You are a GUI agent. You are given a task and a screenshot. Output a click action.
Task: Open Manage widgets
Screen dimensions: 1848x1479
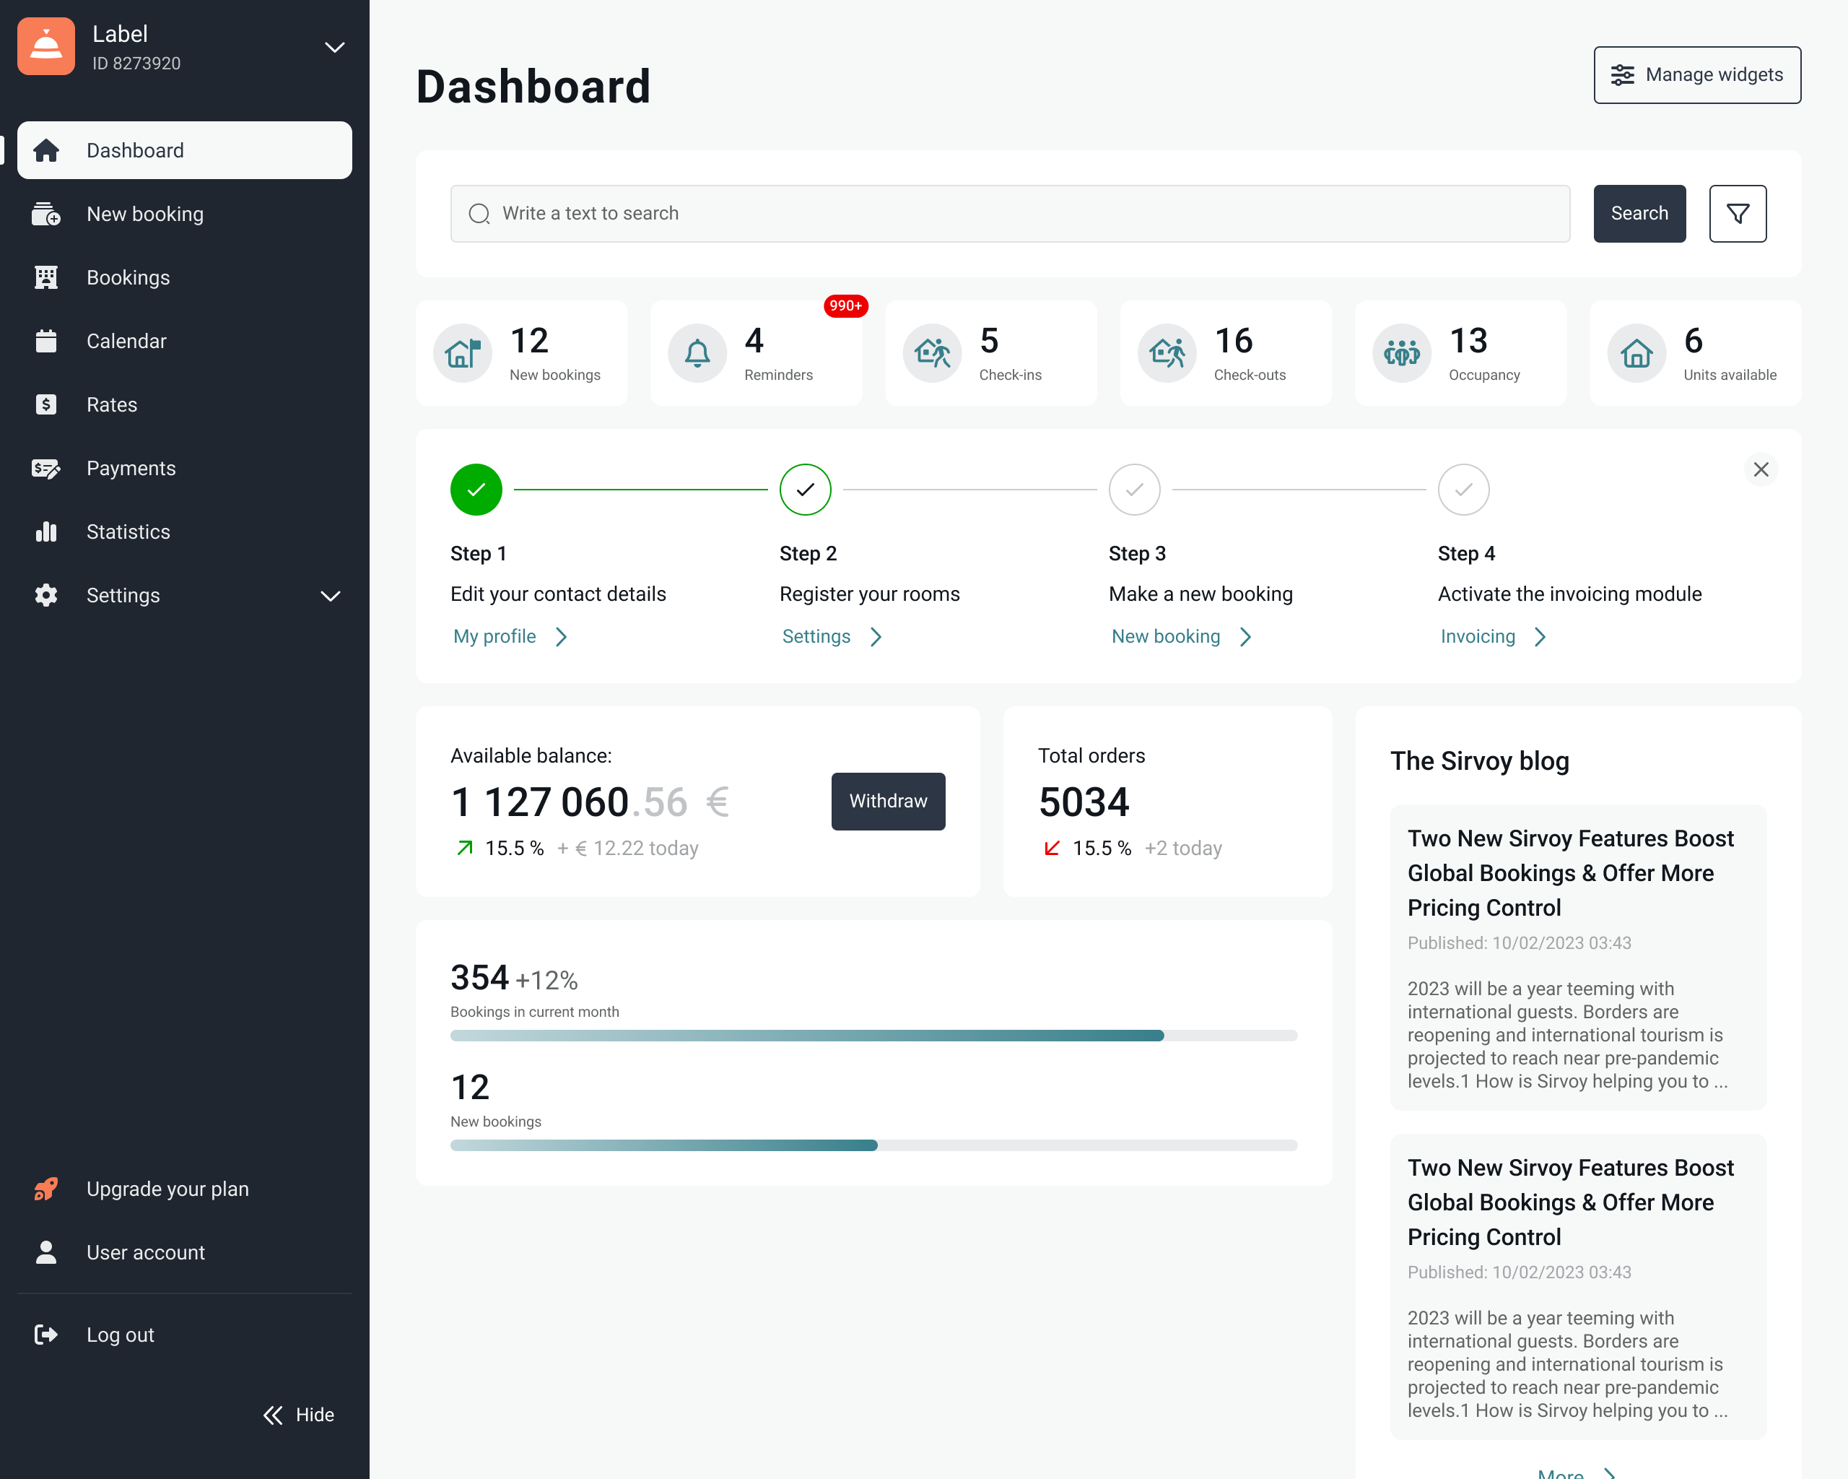tap(1697, 74)
